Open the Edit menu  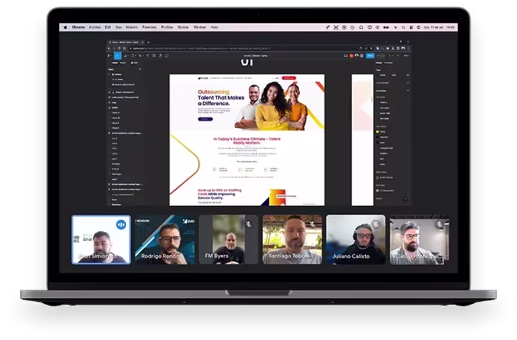(108, 27)
